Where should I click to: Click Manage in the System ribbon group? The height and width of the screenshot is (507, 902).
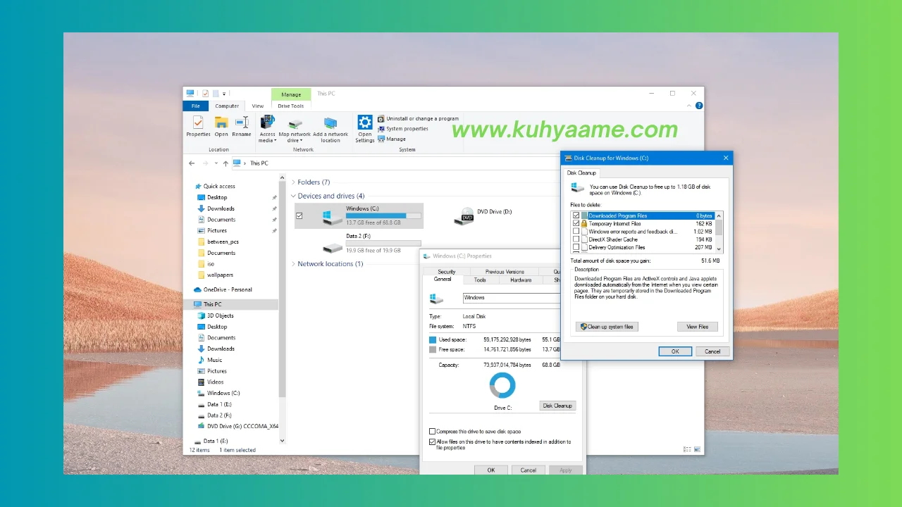(x=392, y=139)
